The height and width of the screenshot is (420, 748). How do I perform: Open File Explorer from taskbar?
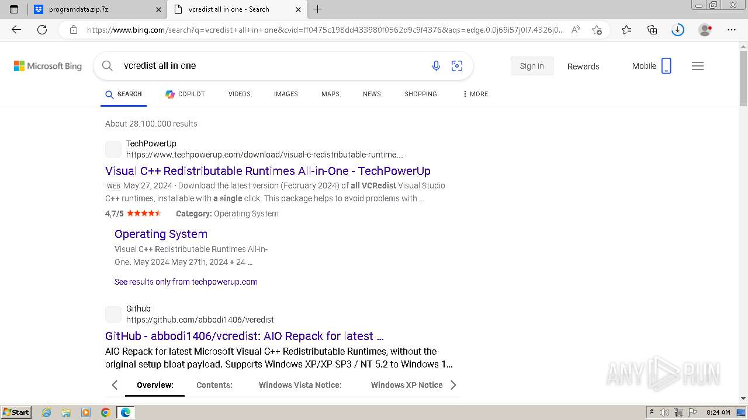(x=66, y=412)
